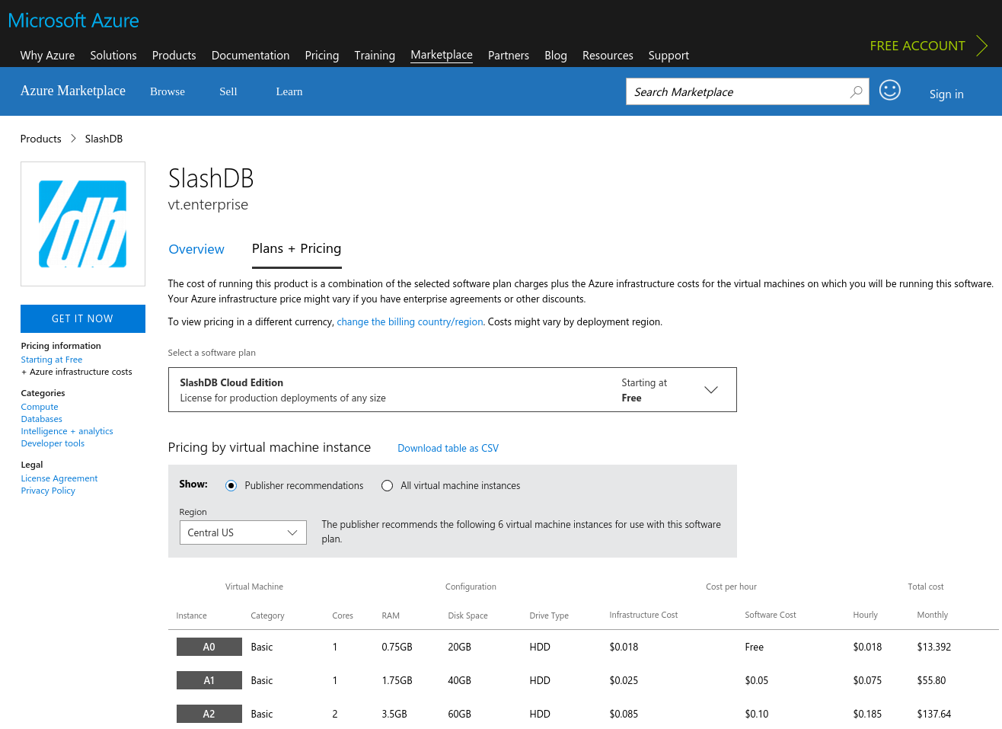Click the A2 instance badge

pos(209,714)
